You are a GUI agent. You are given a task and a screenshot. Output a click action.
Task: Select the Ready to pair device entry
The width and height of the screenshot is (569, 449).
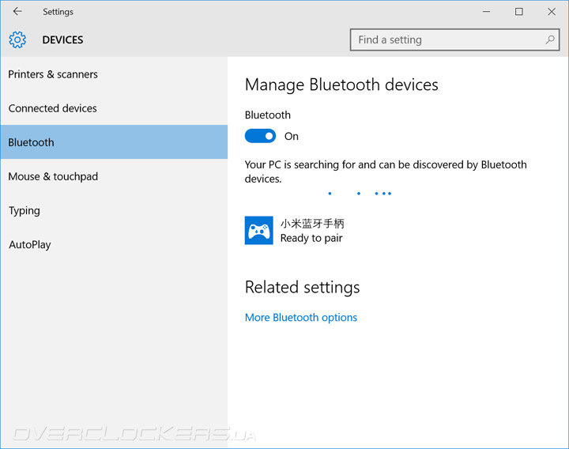coord(312,231)
